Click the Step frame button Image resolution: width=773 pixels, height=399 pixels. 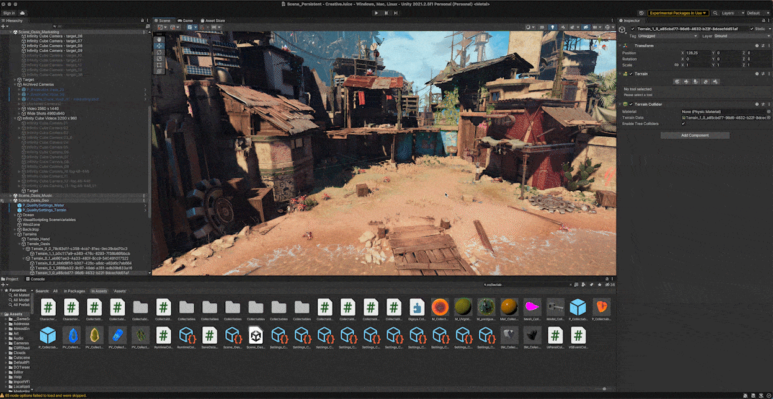[396, 12]
